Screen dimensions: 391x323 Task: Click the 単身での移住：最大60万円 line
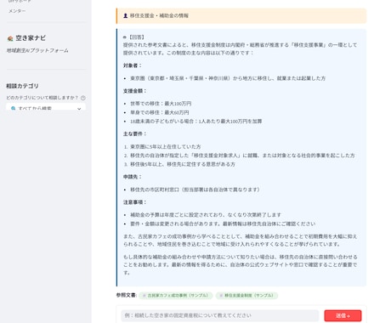[x=160, y=112]
